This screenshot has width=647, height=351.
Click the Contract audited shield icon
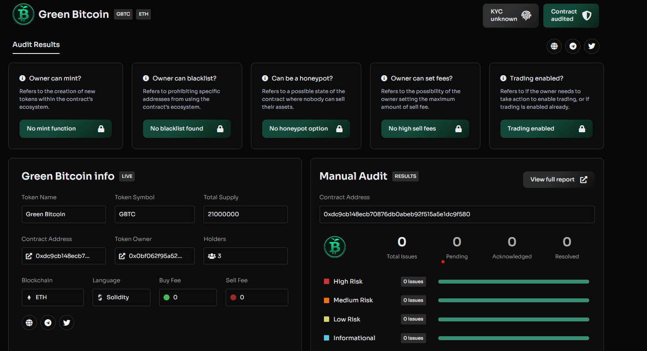587,16
